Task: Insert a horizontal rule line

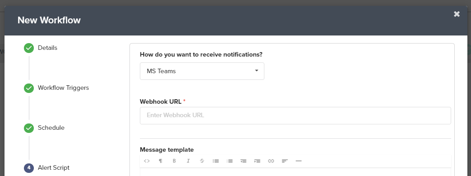Action: tap(299, 161)
